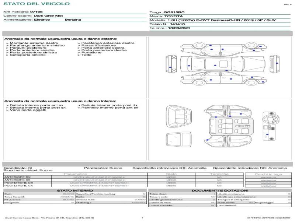Click 'Battuta interna porta post sx' entry
Screen dimensions: 295x221
38,108
